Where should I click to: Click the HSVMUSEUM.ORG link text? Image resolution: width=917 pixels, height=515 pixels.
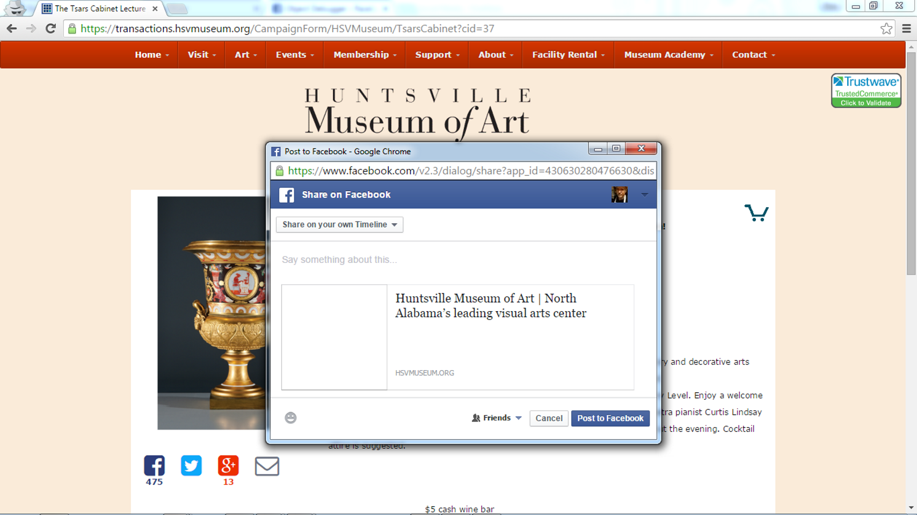(425, 373)
